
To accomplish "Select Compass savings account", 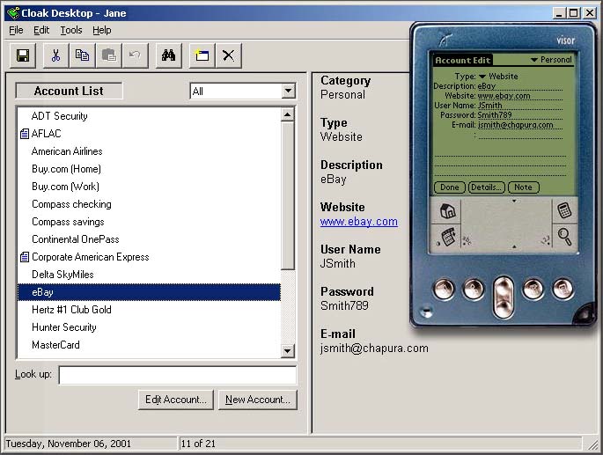I will pos(150,222).
